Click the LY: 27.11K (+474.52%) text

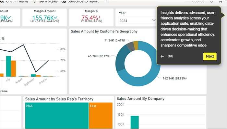(x=45, y=21)
